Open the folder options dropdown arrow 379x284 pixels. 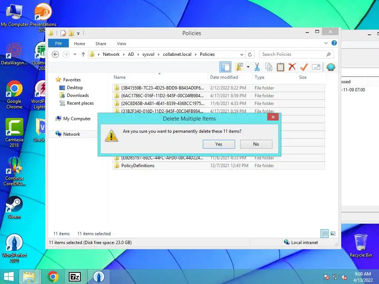point(248,67)
